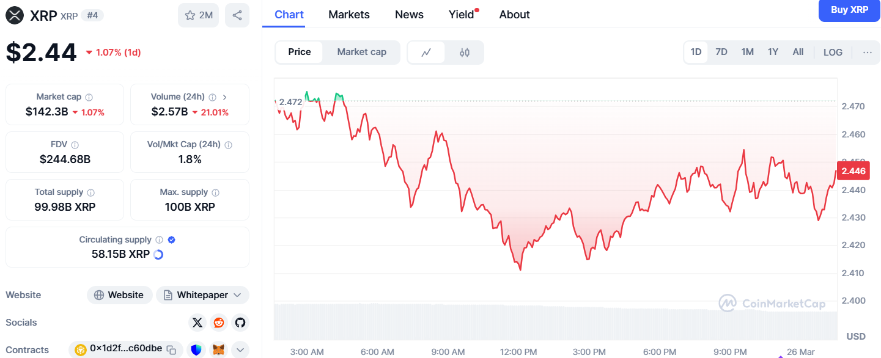Open the share icon next to watchlist star

237,15
